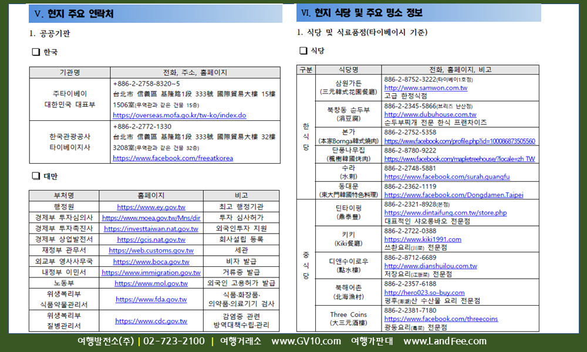
Task: Select the 외교부 영사사무국 row label
Action: point(64,261)
